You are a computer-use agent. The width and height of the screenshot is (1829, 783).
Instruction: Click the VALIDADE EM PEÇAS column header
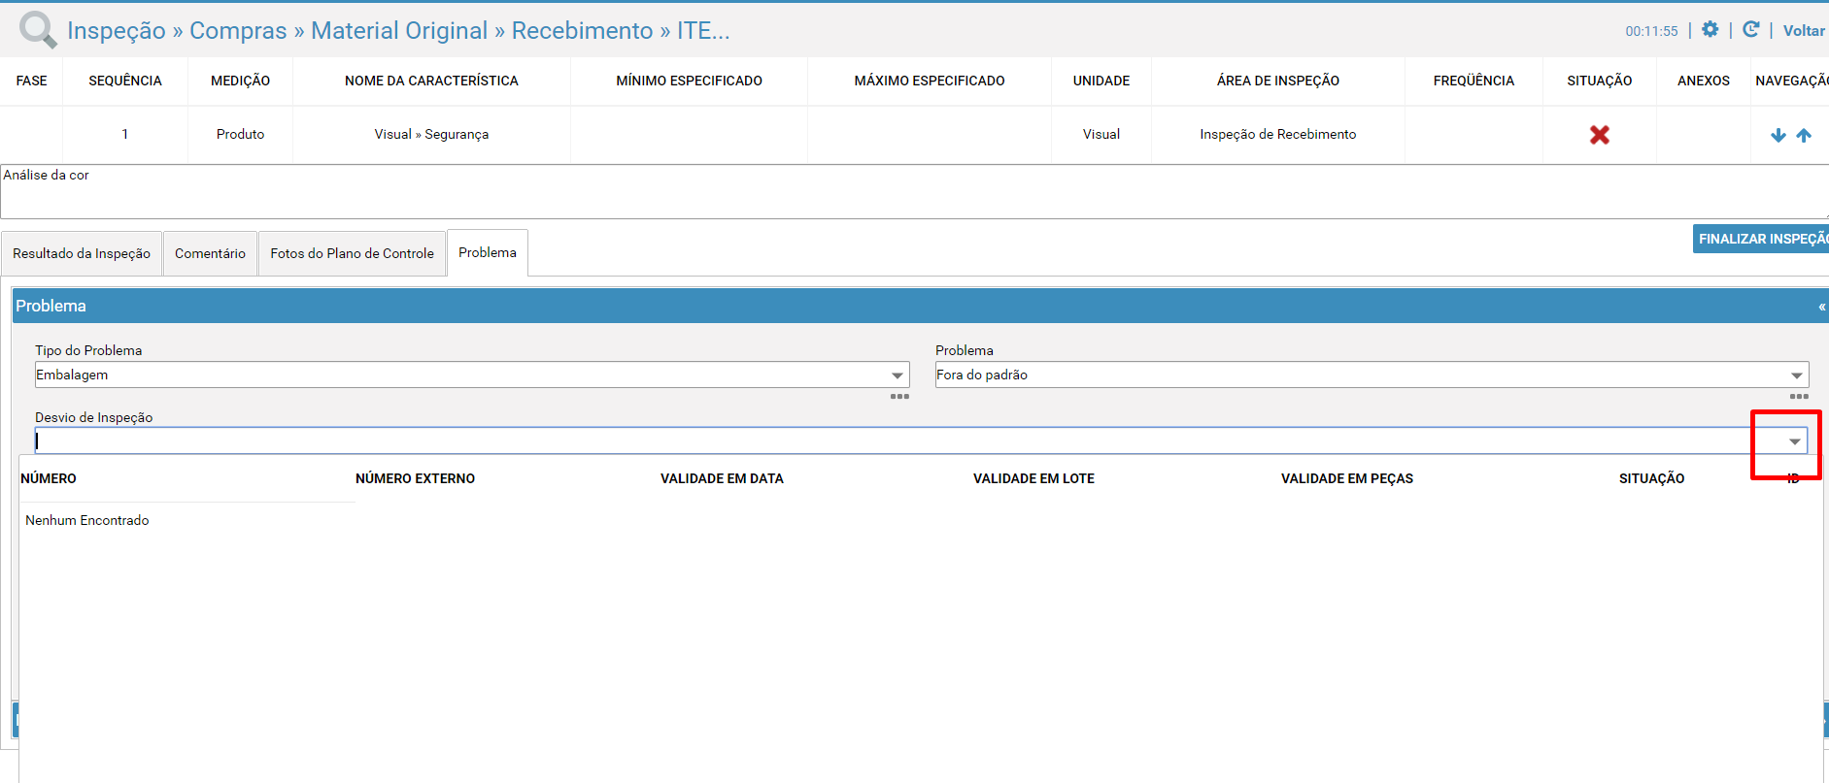tap(1346, 478)
